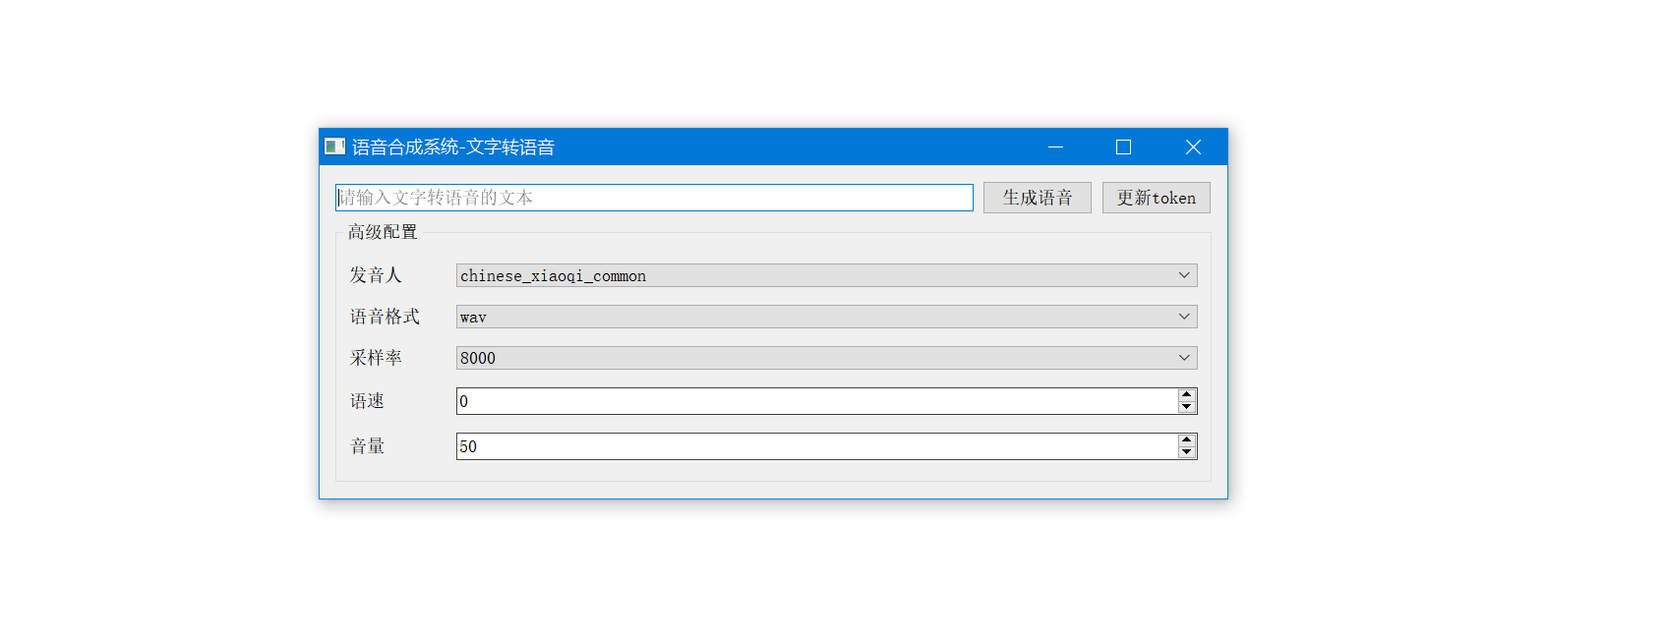Decrease 语速 value with the down arrow

[1187, 407]
